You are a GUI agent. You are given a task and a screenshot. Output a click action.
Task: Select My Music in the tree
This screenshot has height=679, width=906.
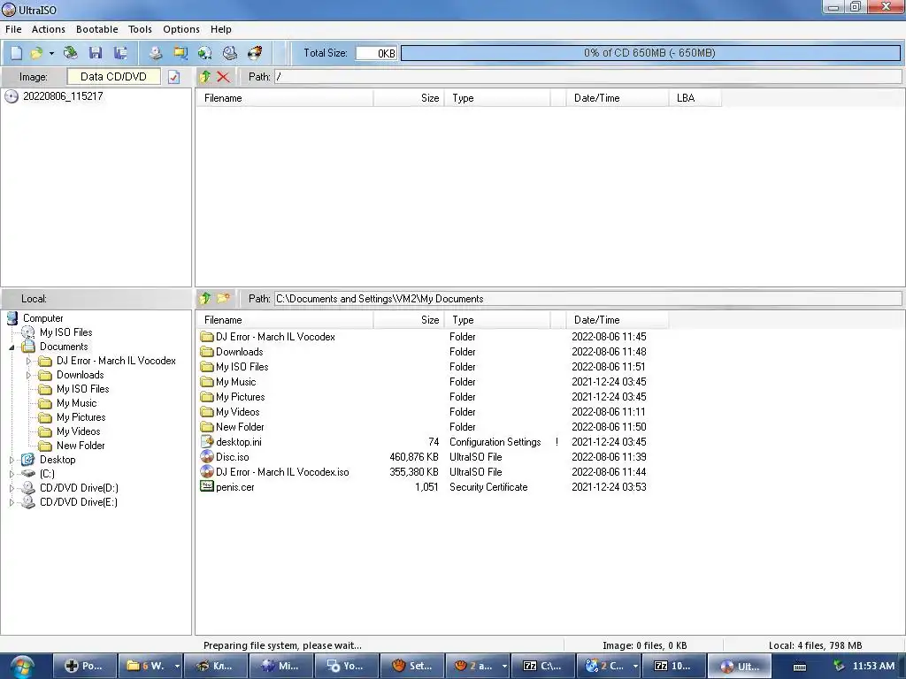76,403
